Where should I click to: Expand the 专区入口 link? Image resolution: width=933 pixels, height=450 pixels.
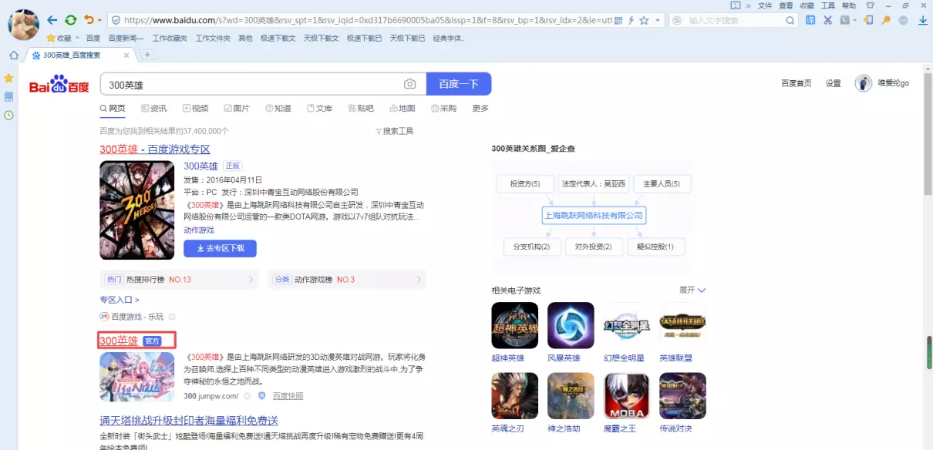pos(120,299)
